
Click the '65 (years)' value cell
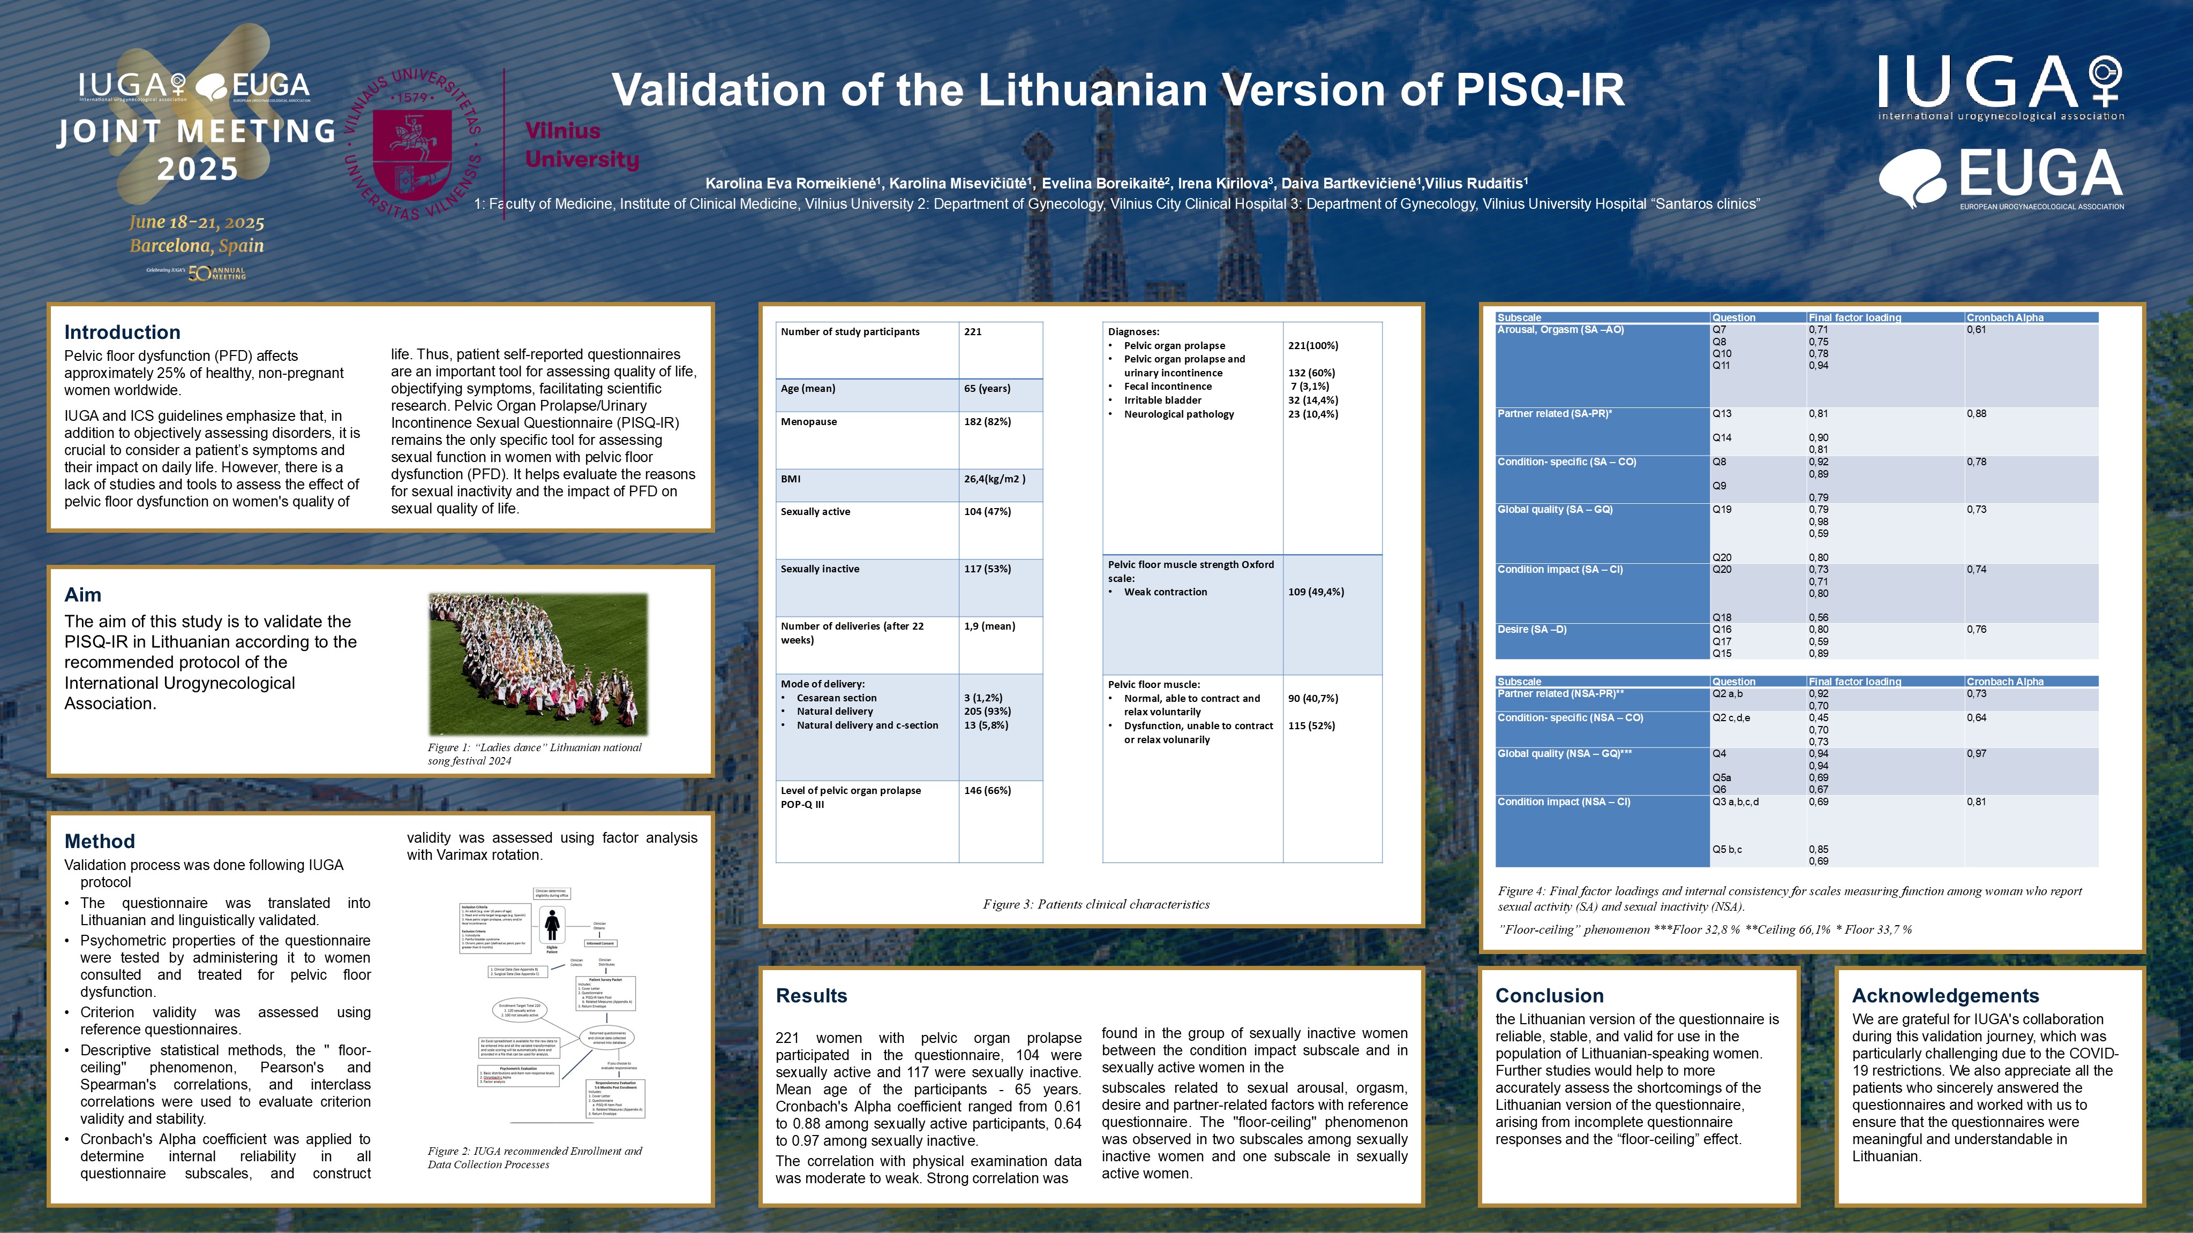(1000, 395)
